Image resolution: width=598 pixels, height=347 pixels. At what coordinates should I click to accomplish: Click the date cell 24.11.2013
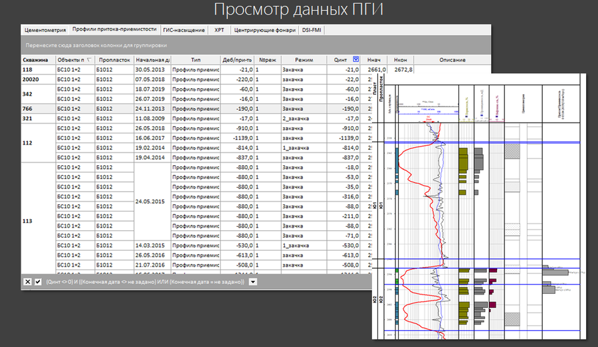(x=153, y=109)
